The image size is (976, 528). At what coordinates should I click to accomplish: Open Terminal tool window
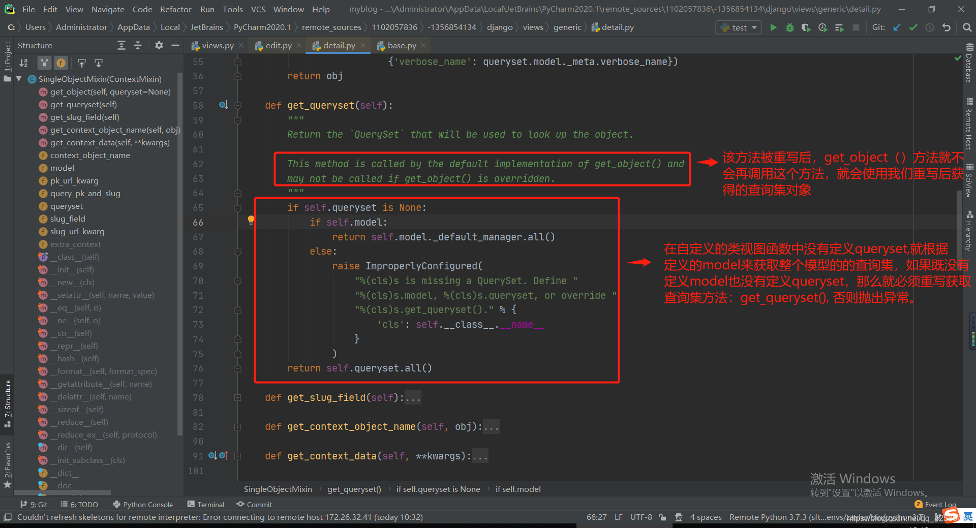pos(205,504)
